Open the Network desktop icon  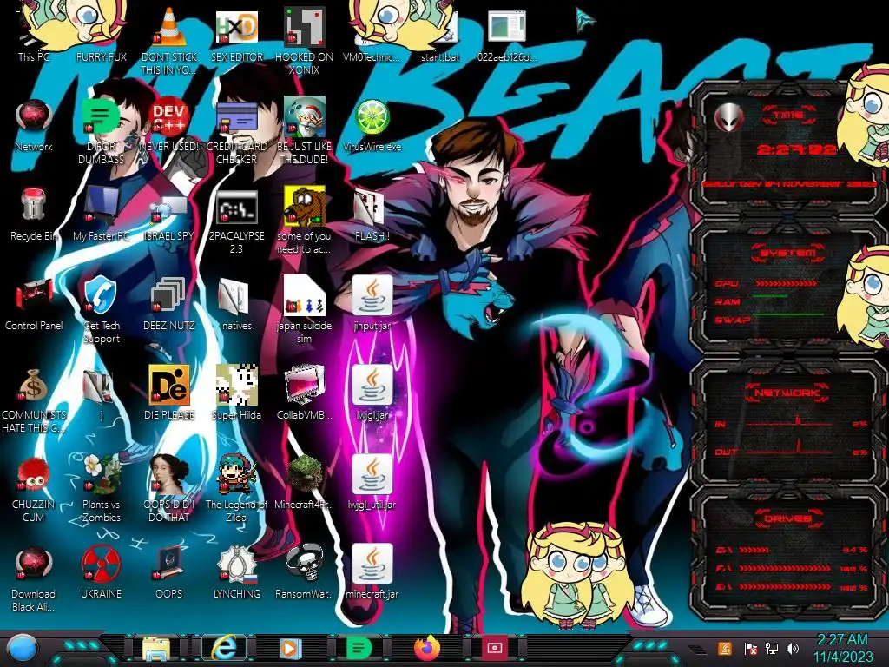tap(34, 125)
